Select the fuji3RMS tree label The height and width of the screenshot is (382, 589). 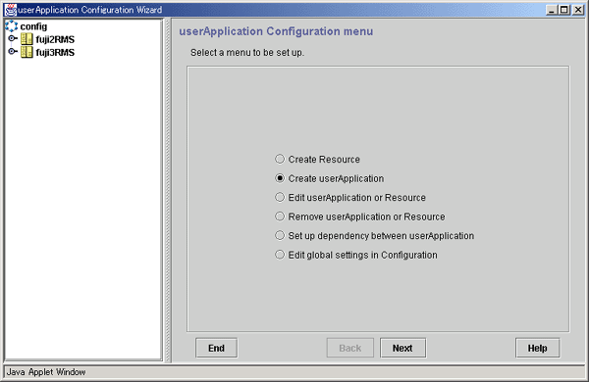[55, 53]
